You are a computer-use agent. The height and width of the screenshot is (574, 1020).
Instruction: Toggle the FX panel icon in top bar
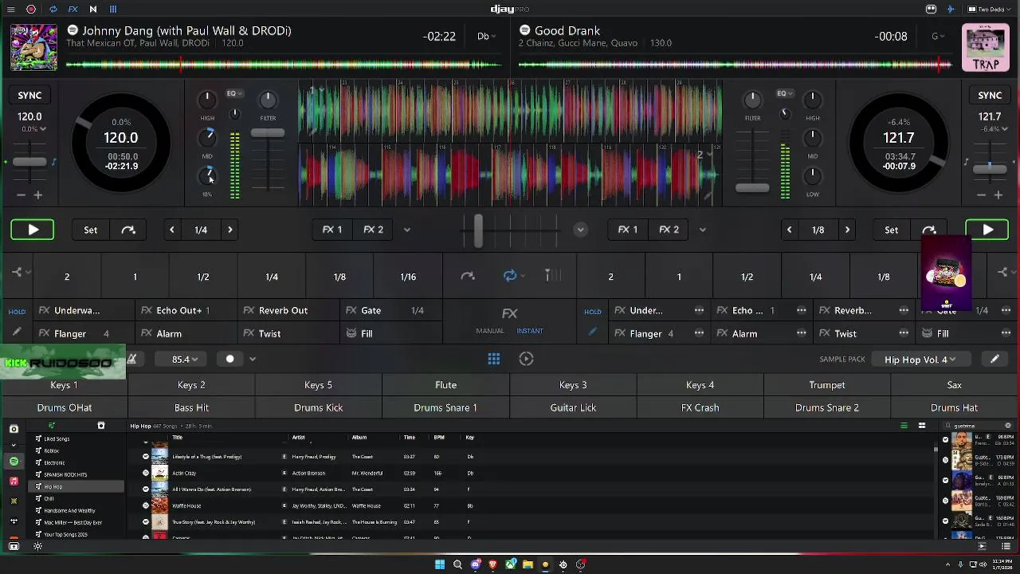(x=73, y=10)
